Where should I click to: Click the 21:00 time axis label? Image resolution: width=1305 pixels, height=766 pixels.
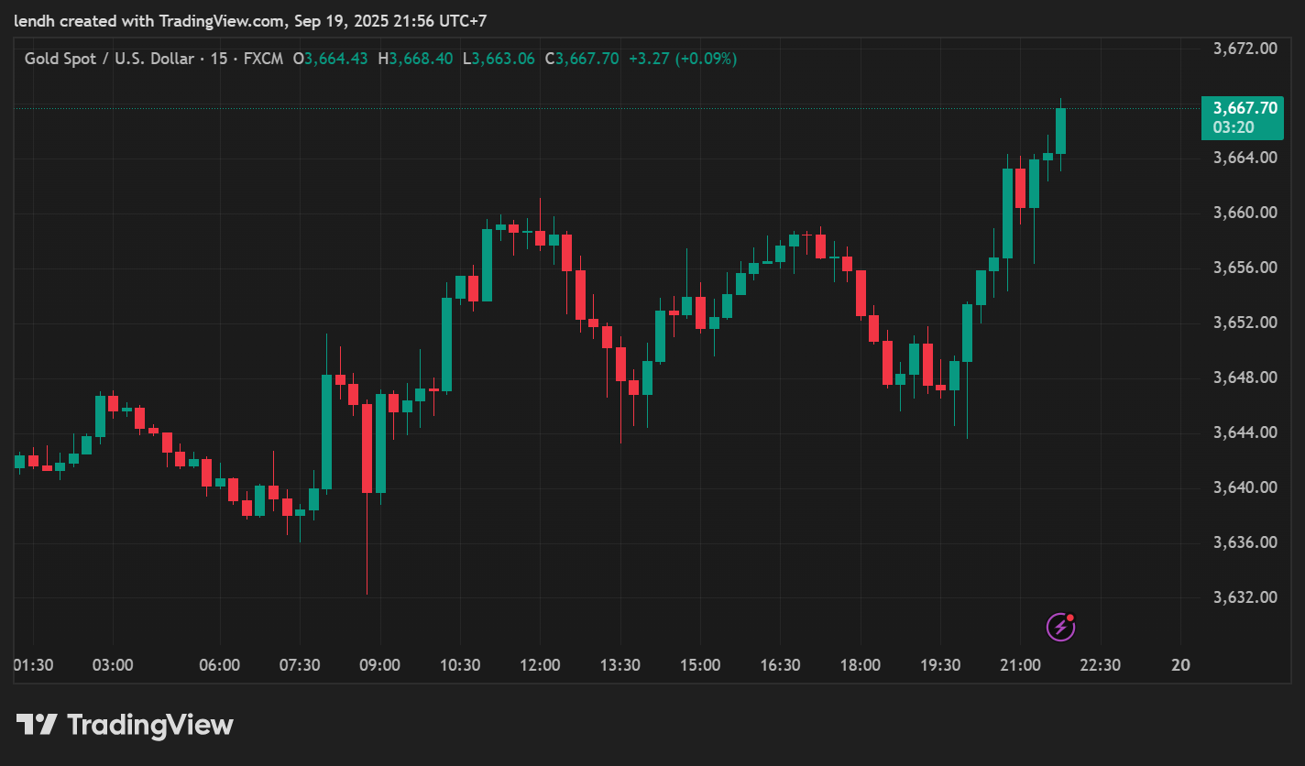[1021, 665]
